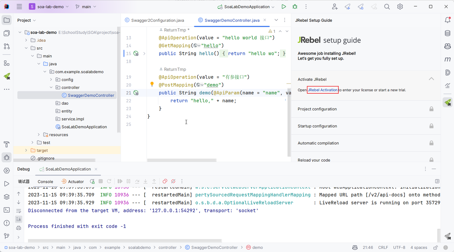Click the editor horizontal scrollbar
This screenshot has height=252, width=454.
pos(182,160)
